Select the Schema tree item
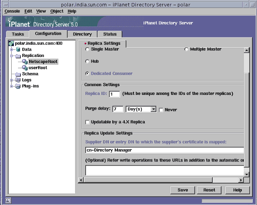Viewport: 257px width, 205px height. (x=30, y=74)
